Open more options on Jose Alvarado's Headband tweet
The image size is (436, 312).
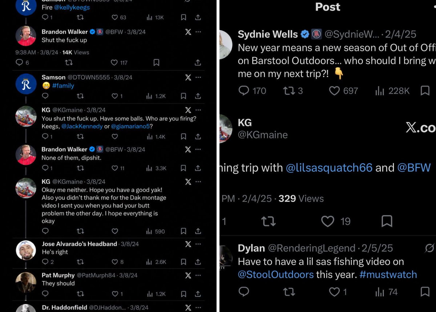click(198, 244)
